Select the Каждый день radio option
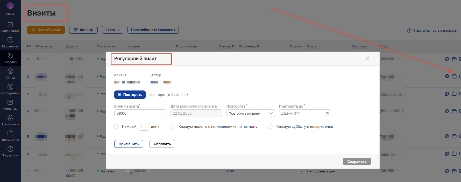 (117, 127)
